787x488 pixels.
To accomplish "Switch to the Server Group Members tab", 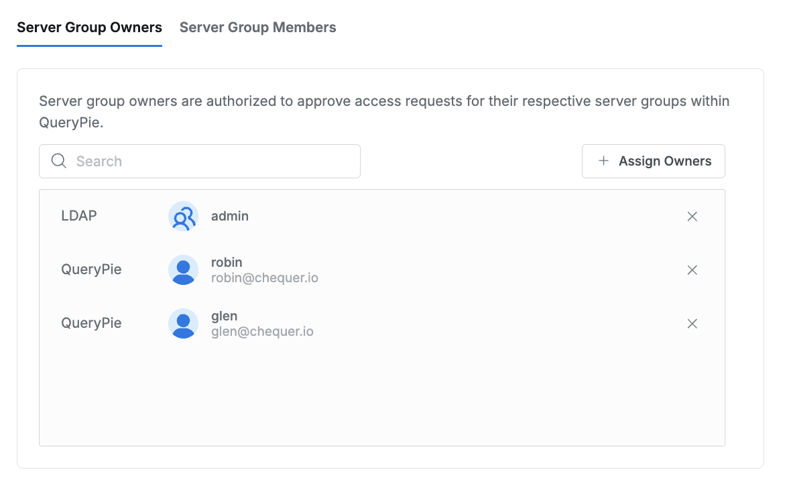I will point(257,27).
